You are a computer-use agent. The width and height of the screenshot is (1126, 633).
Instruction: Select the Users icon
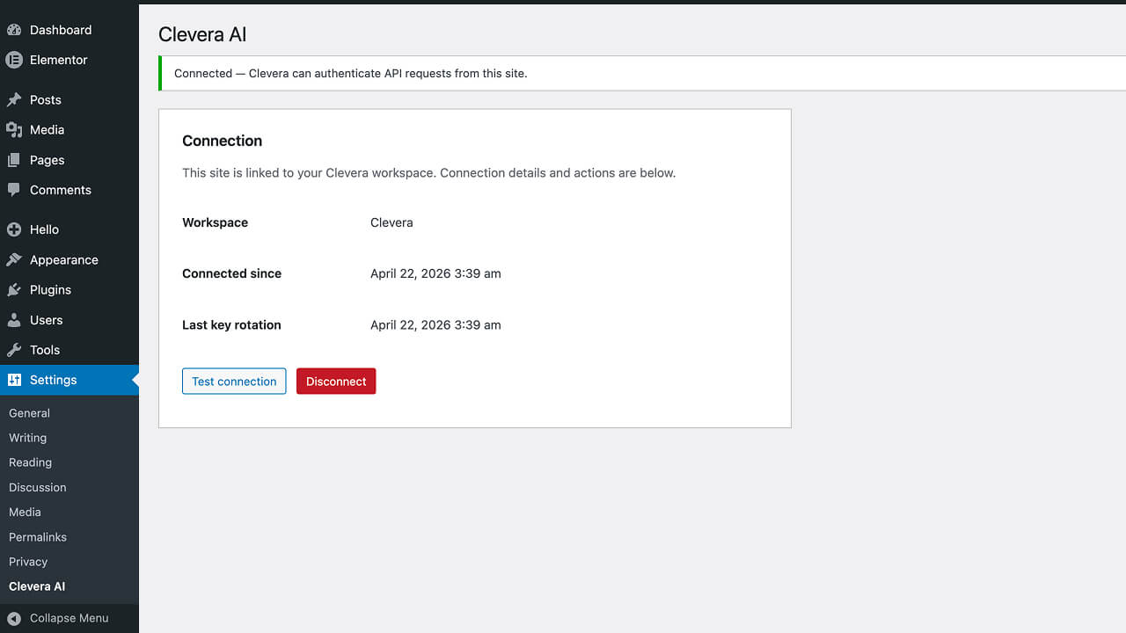15,319
